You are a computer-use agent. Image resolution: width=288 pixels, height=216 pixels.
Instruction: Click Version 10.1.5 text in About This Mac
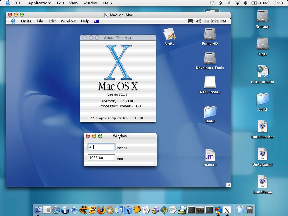117,94
